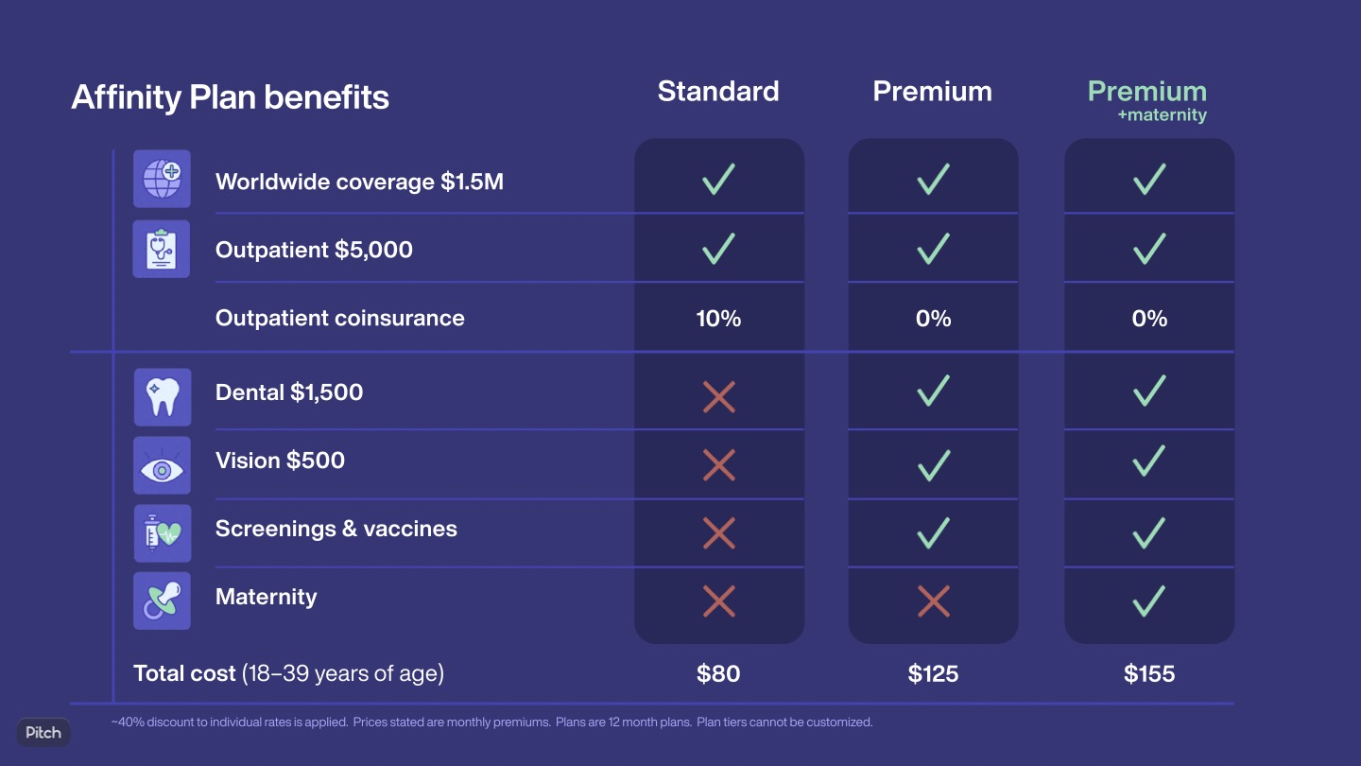1361x766 pixels.
Task: Select the green Premium +maternity header
Action: [x=1147, y=99]
